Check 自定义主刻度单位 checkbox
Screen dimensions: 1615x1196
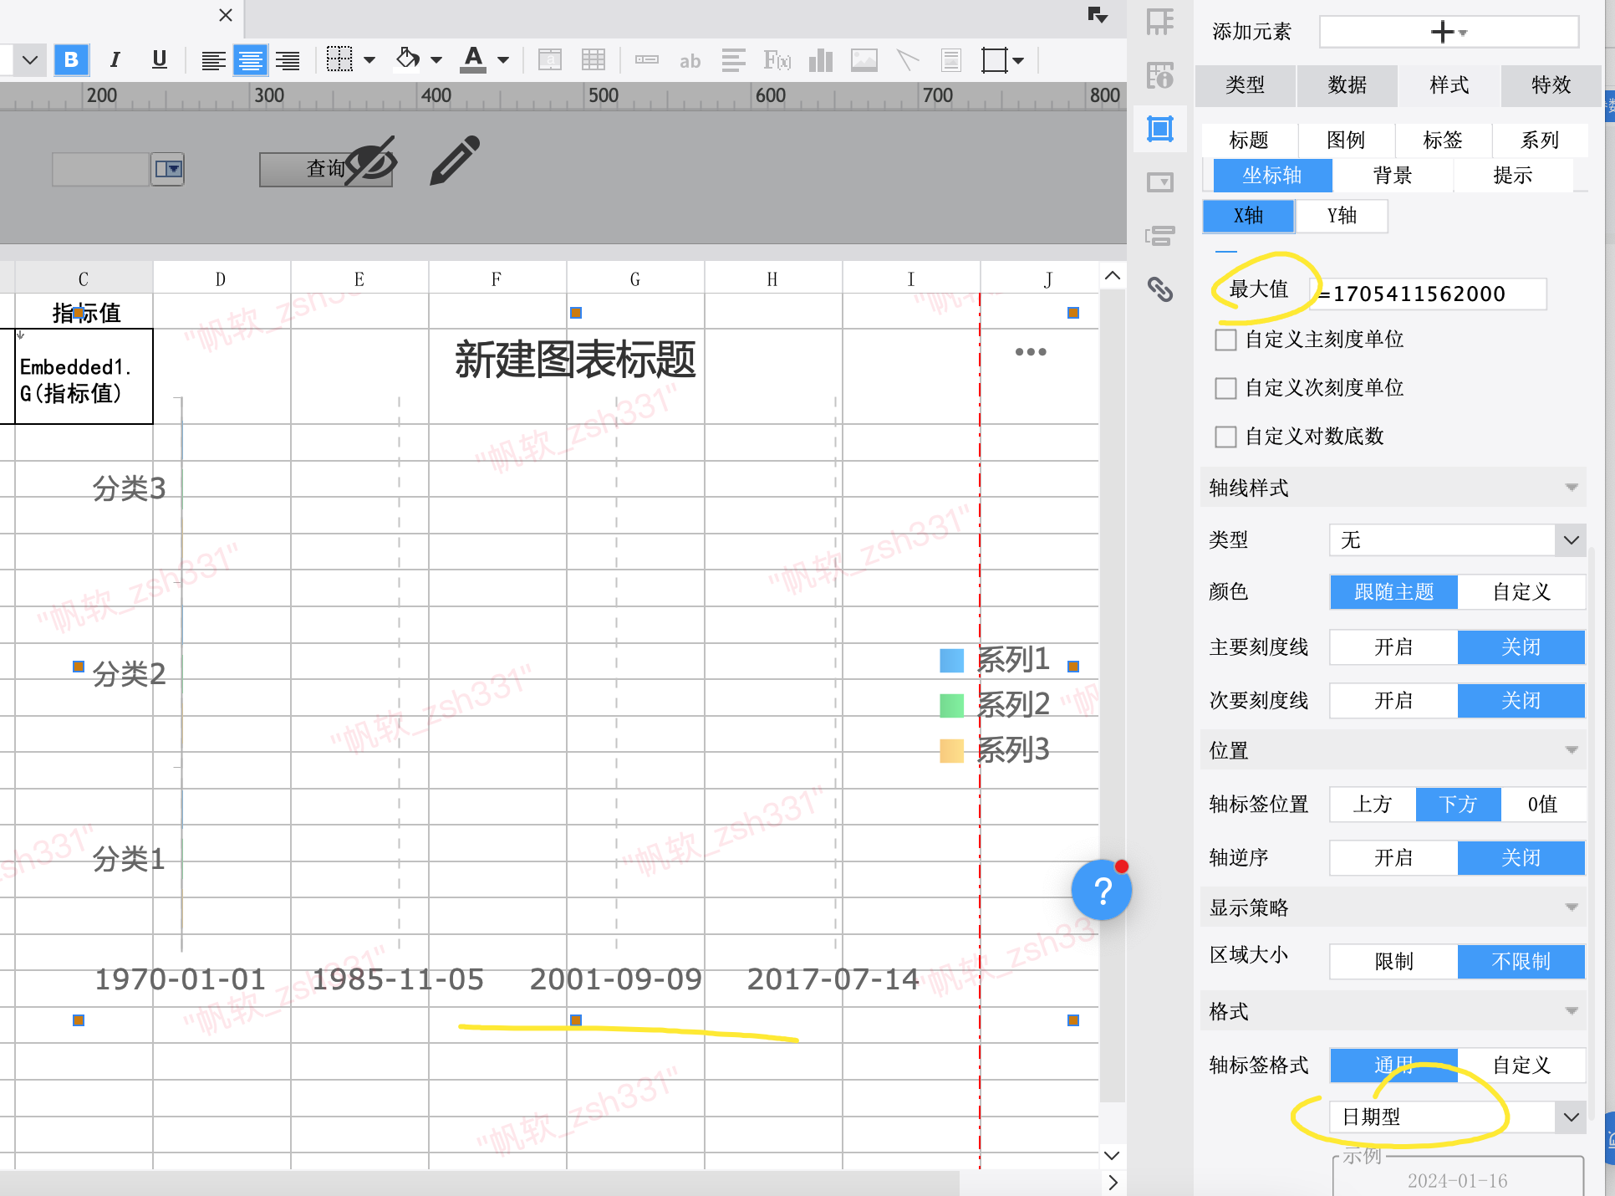[x=1225, y=340]
